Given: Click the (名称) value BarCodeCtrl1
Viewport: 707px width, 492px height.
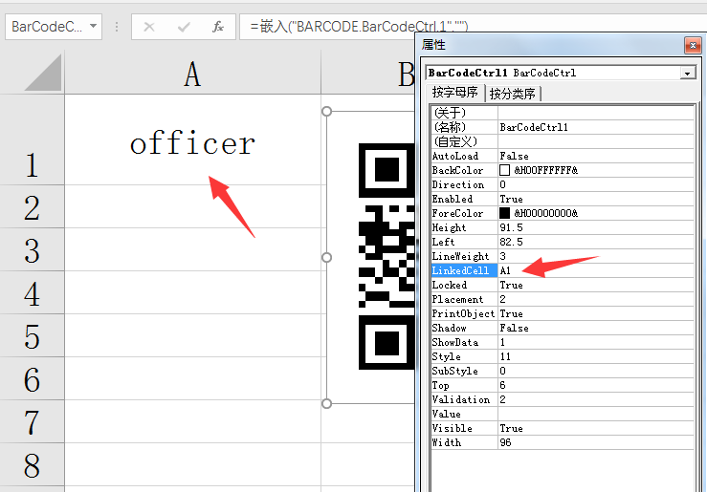Looking at the screenshot, I should coord(534,127).
